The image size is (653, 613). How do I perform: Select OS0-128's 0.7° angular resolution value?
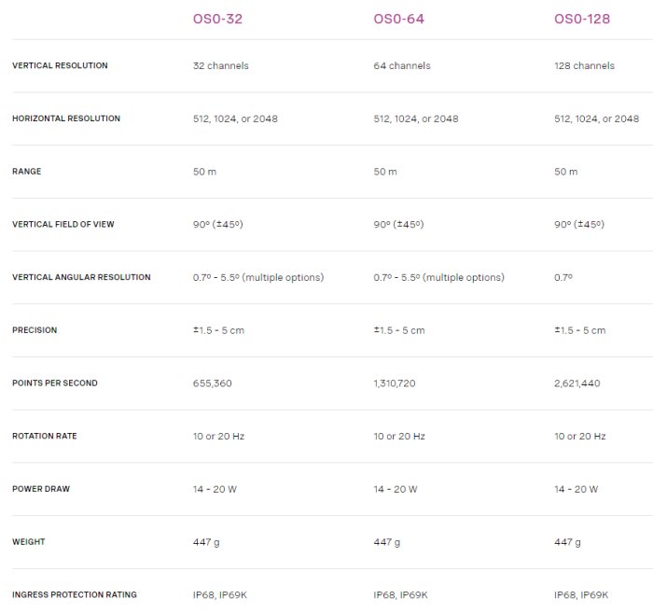[x=563, y=278]
